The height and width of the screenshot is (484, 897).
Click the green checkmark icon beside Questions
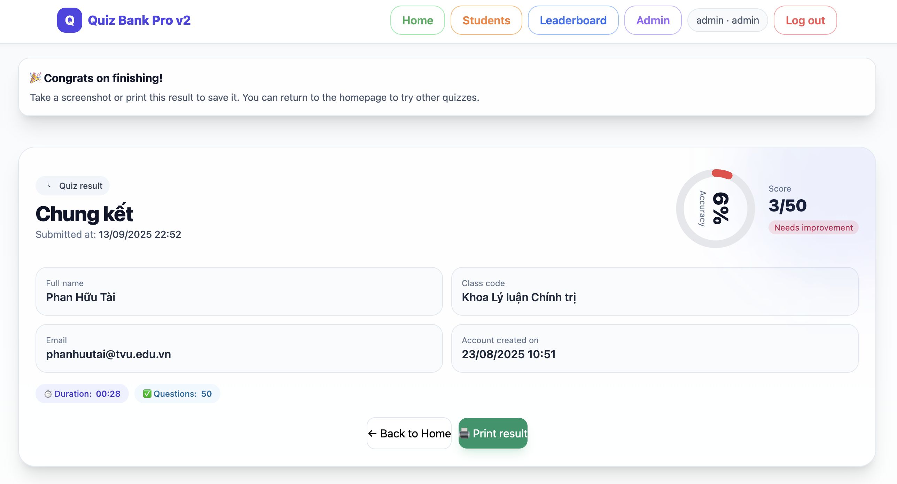tap(147, 394)
